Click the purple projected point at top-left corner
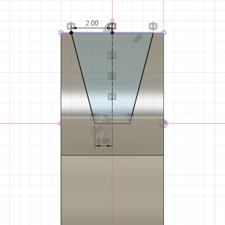The width and height of the screenshot is (225, 225). click(x=61, y=33)
